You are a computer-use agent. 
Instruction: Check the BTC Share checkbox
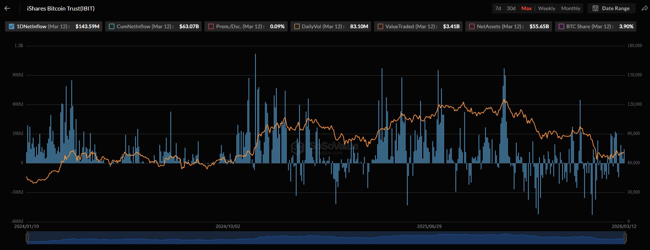561,26
